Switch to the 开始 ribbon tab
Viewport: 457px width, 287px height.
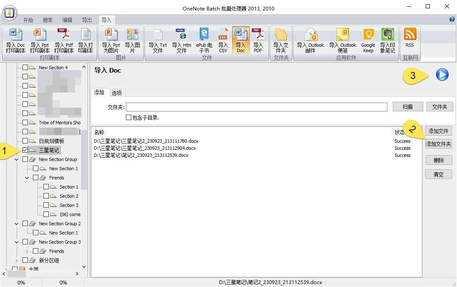click(x=28, y=20)
